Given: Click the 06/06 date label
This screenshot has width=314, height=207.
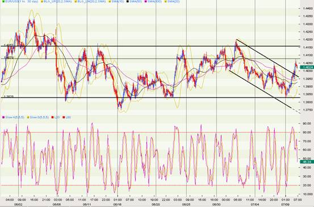Looking at the screenshot, I should coord(57,204).
